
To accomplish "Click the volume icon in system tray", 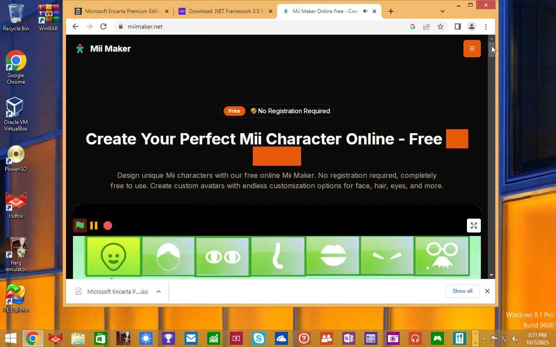I will [x=515, y=338].
